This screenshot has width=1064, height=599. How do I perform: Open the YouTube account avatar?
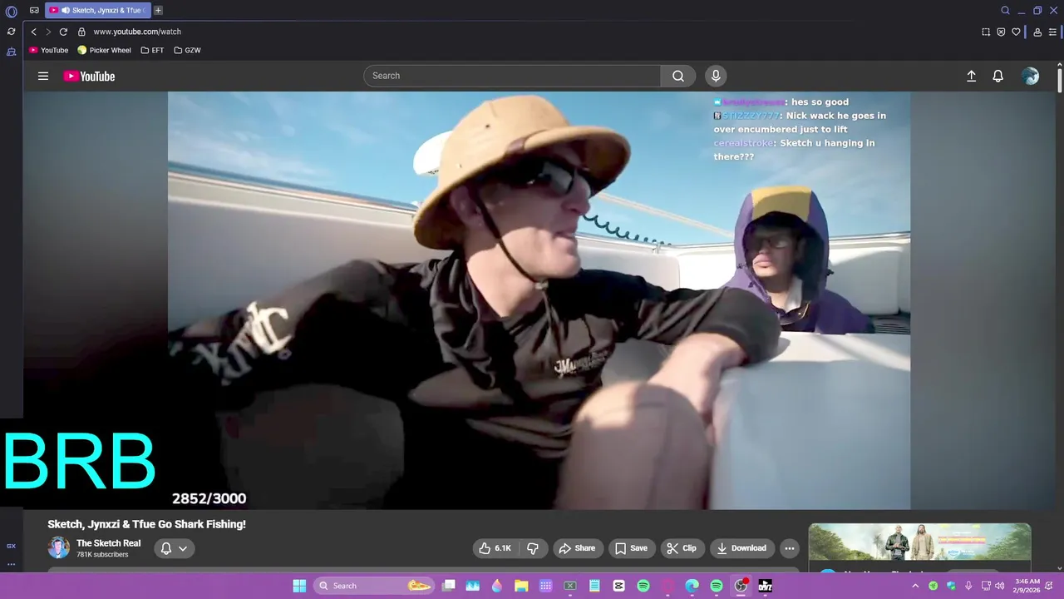coord(1031,76)
